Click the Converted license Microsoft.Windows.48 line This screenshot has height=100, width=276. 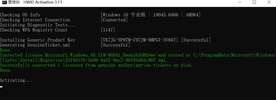[138, 55]
